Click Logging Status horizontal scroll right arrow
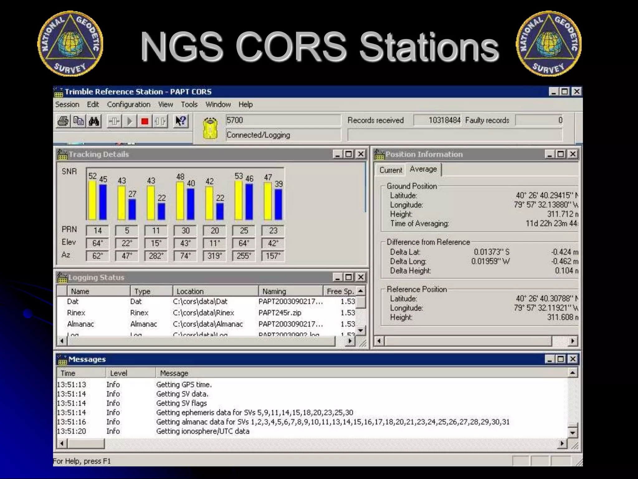Image resolution: width=638 pixels, height=479 pixels. [x=350, y=341]
